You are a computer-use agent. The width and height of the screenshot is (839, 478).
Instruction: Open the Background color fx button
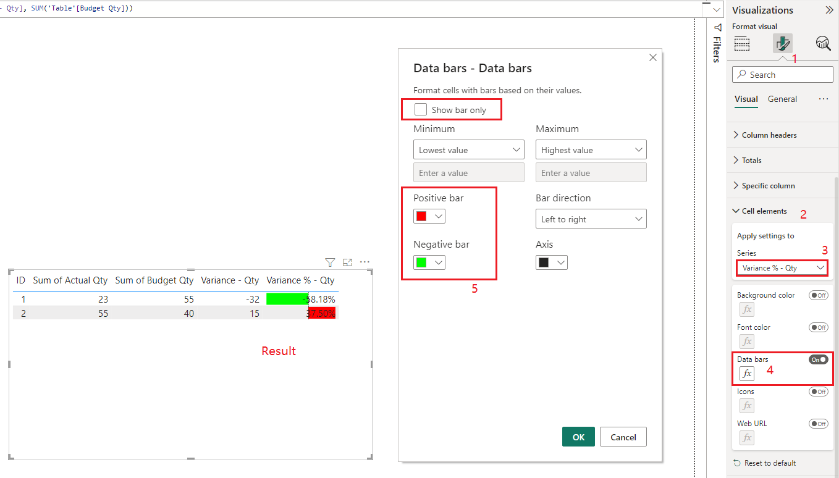(x=747, y=309)
